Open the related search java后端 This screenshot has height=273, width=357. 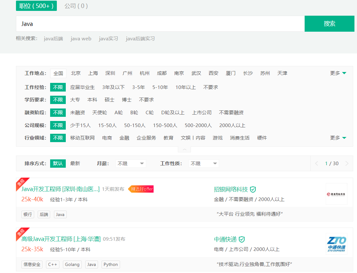point(53,39)
